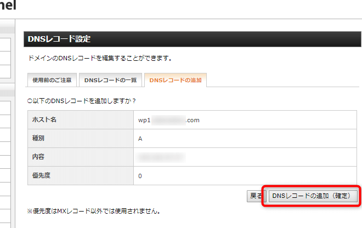Click the 種別 label cell
This screenshot has width=362, height=228.
pyautogui.click(x=80, y=139)
